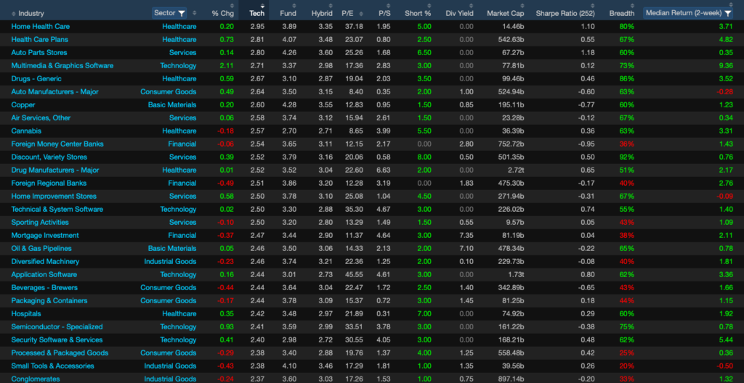Toggle the sort arrows beside Industry header
The height and width of the screenshot is (383, 744).
click(x=13, y=13)
